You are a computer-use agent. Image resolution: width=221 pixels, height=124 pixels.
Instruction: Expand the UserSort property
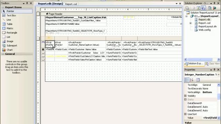(x=185, y=114)
